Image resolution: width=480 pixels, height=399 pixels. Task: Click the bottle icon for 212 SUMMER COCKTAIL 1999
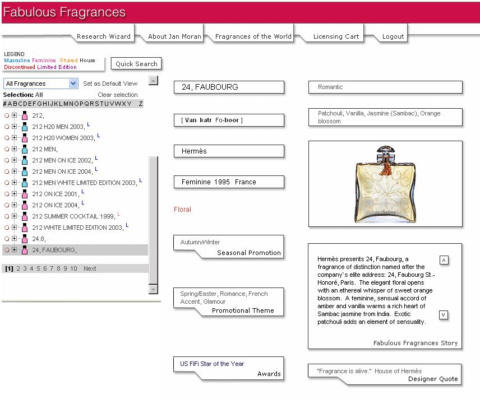coord(25,216)
